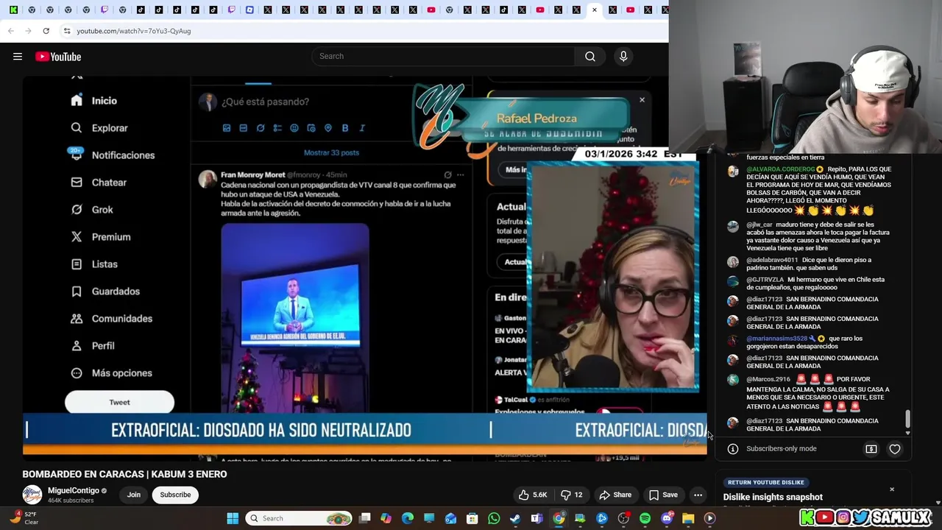The height and width of the screenshot is (530, 942).
Task: Join the MiguelContigo channel membership
Action: pos(133,495)
